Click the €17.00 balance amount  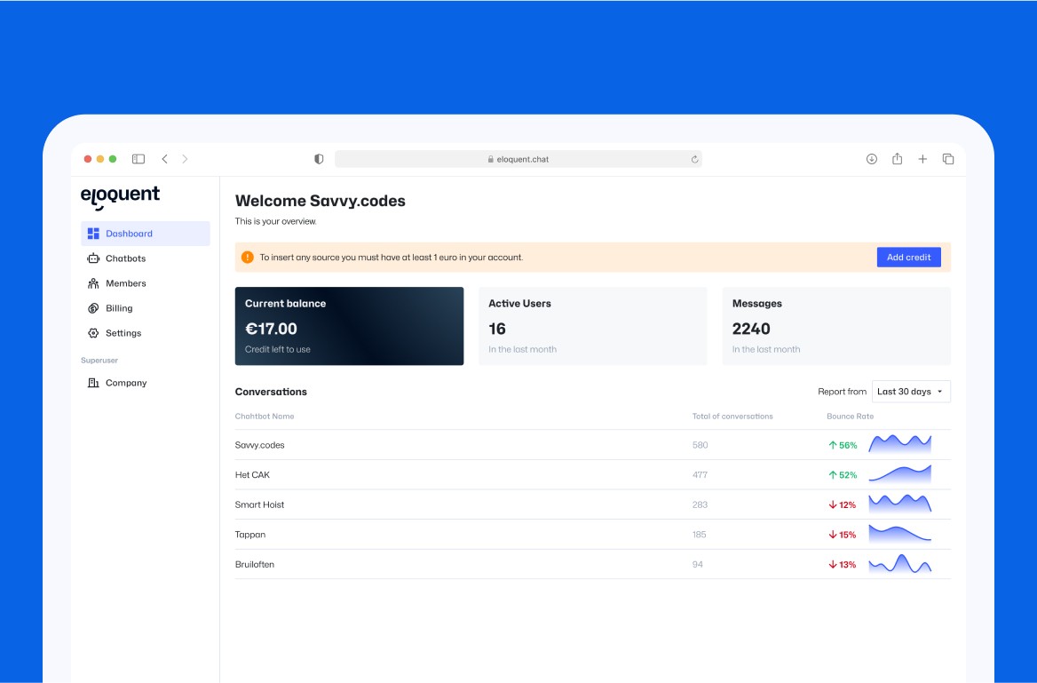tap(271, 329)
